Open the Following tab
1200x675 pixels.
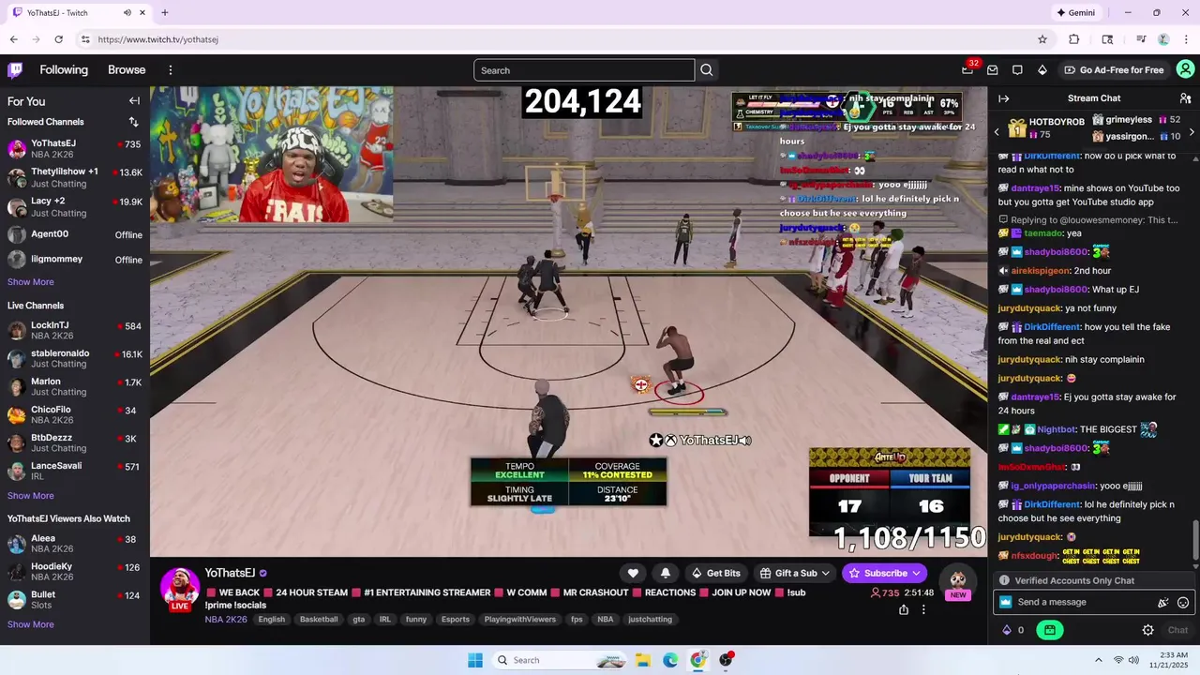coord(64,70)
